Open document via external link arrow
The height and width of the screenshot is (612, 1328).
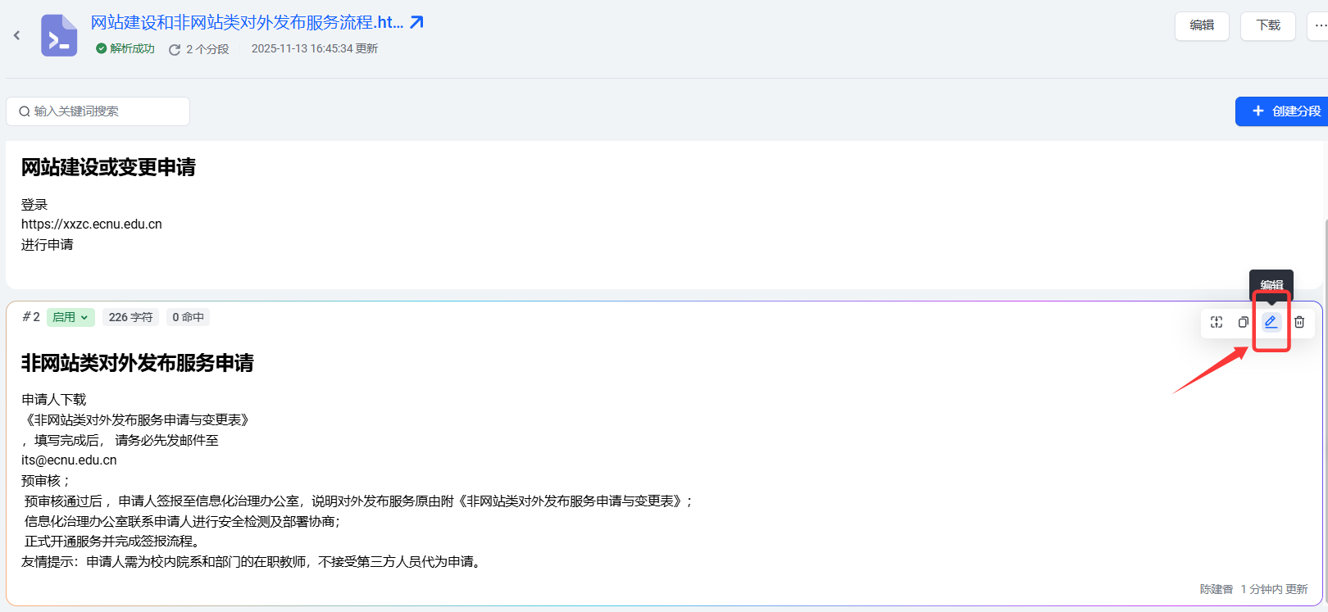click(416, 22)
